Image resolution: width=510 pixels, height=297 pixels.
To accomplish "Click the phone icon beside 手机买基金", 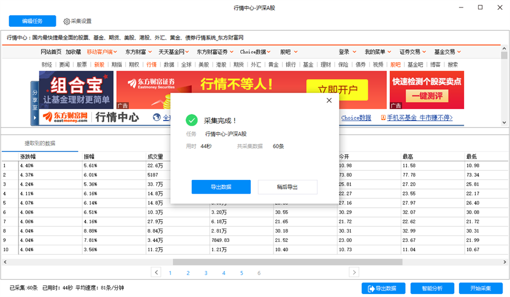I will point(383,118).
